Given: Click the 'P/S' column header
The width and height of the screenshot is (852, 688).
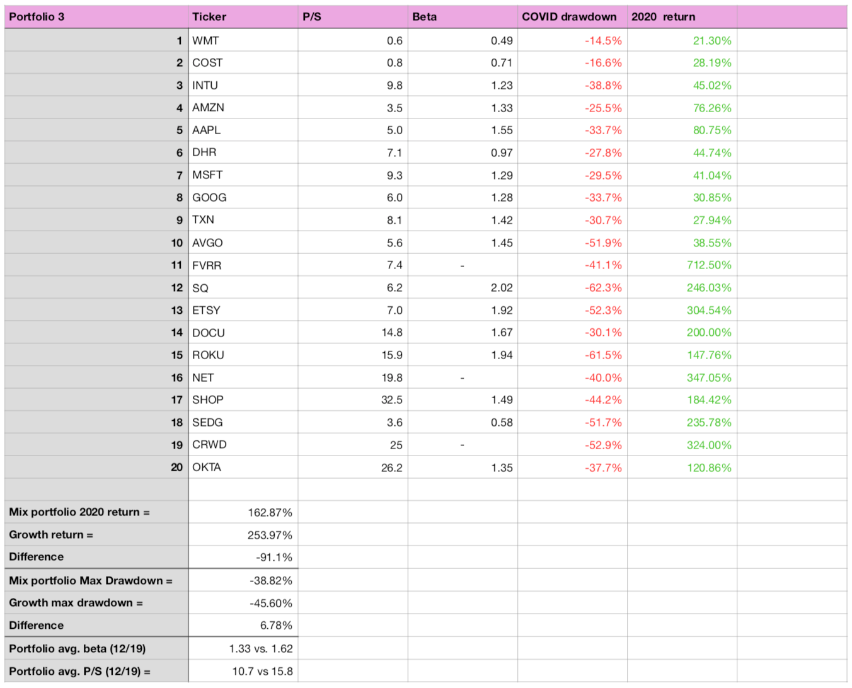Looking at the screenshot, I should pos(352,17).
